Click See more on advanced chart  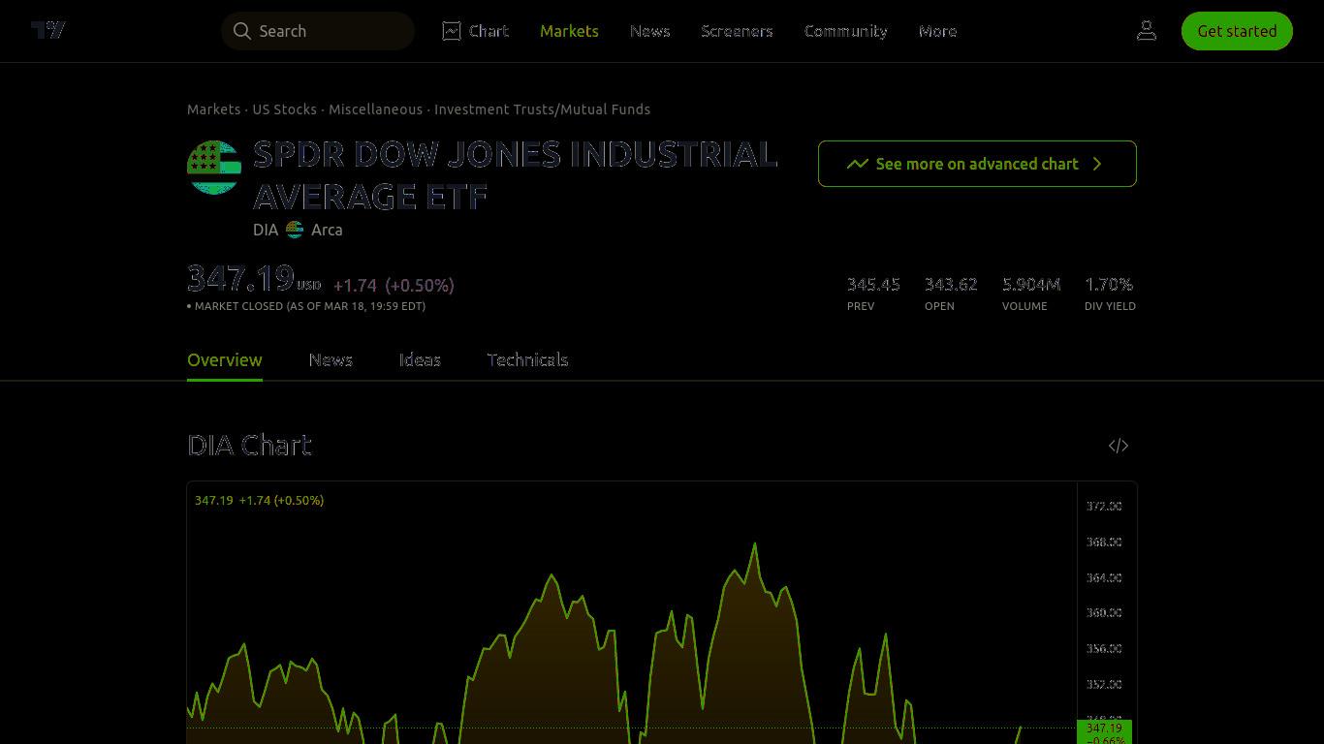coord(977,164)
